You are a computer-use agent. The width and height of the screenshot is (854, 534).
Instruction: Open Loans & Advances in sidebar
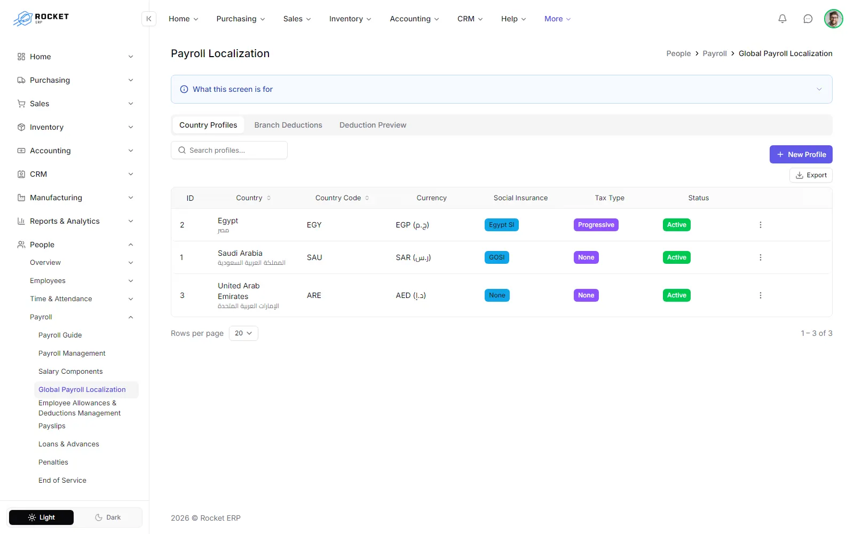(69, 444)
